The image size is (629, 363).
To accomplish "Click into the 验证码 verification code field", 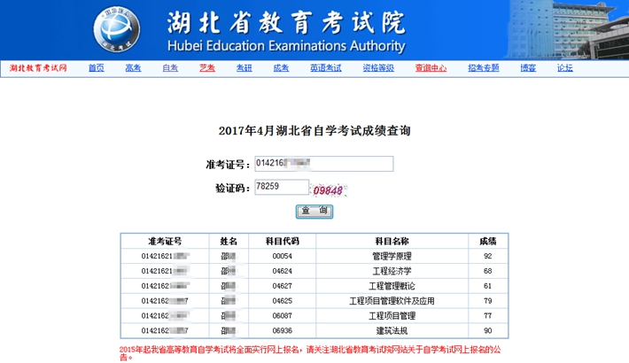I will [279, 187].
